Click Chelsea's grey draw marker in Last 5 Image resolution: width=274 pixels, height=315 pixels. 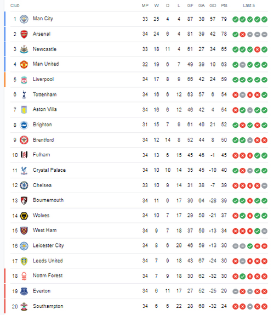[x=264, y=185]
